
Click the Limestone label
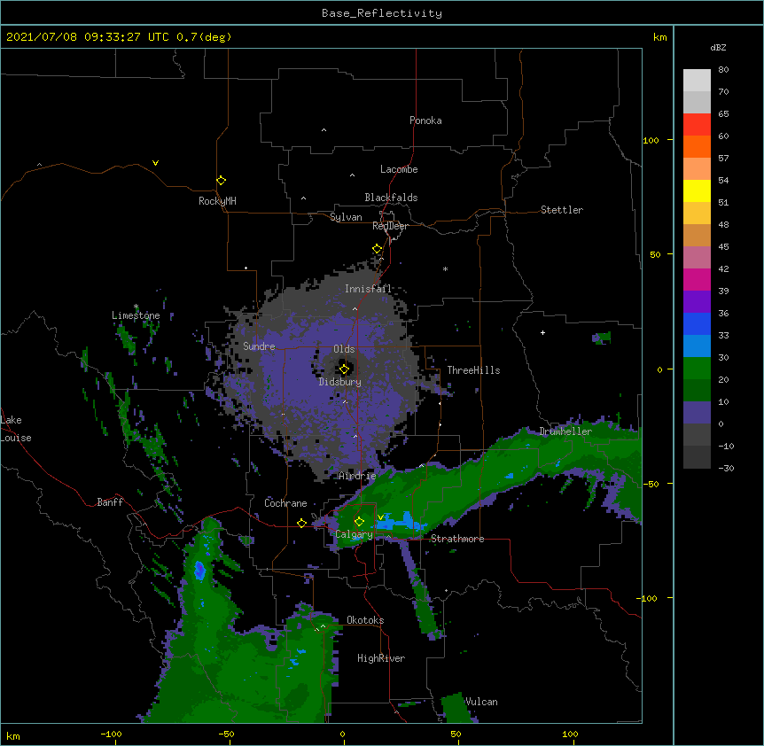136,315
